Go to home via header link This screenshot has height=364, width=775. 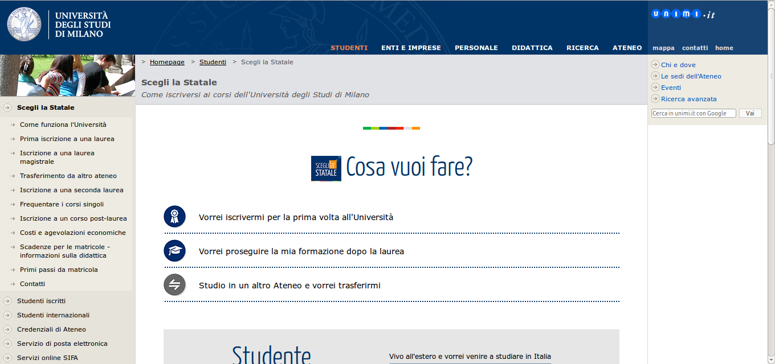tap(724, 48)
